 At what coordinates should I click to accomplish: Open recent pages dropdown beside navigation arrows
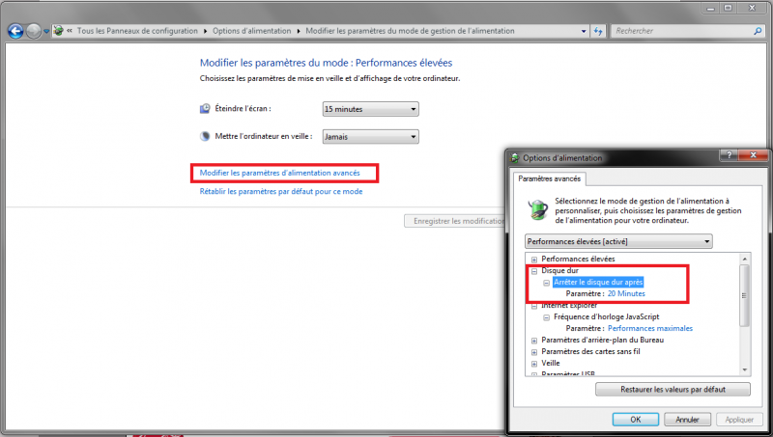click(x=46, y=31)
